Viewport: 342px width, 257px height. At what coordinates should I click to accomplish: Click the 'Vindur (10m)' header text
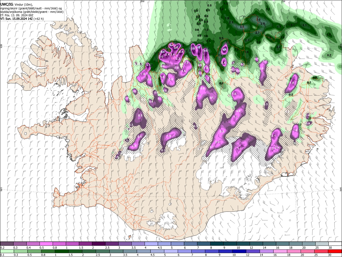coord(24,4)
